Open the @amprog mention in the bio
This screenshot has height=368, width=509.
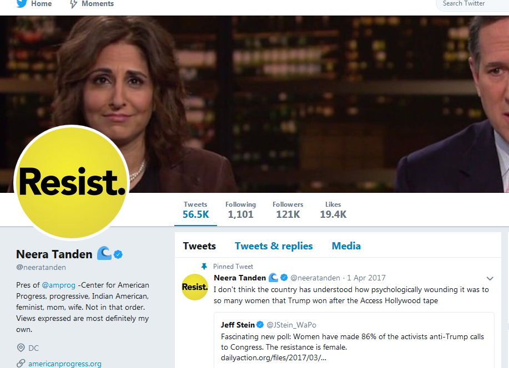click(x=58, y=285)
